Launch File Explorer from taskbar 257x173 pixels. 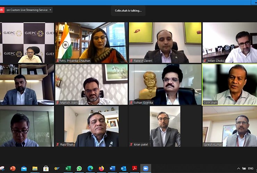[35, 169]
